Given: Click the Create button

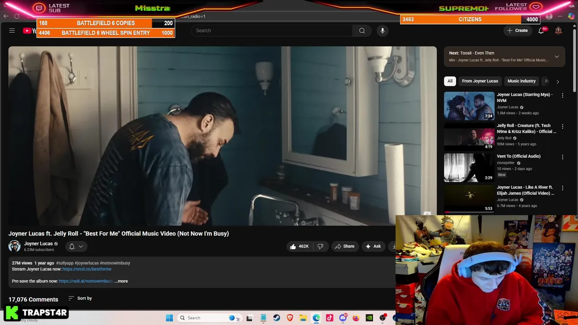Looking at the screenshot, I should point(517,31).
